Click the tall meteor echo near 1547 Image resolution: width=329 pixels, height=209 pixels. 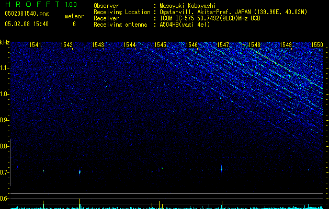tap(222, 169)
